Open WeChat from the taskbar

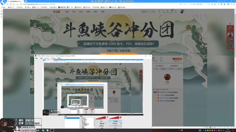(x=43, y=131)
